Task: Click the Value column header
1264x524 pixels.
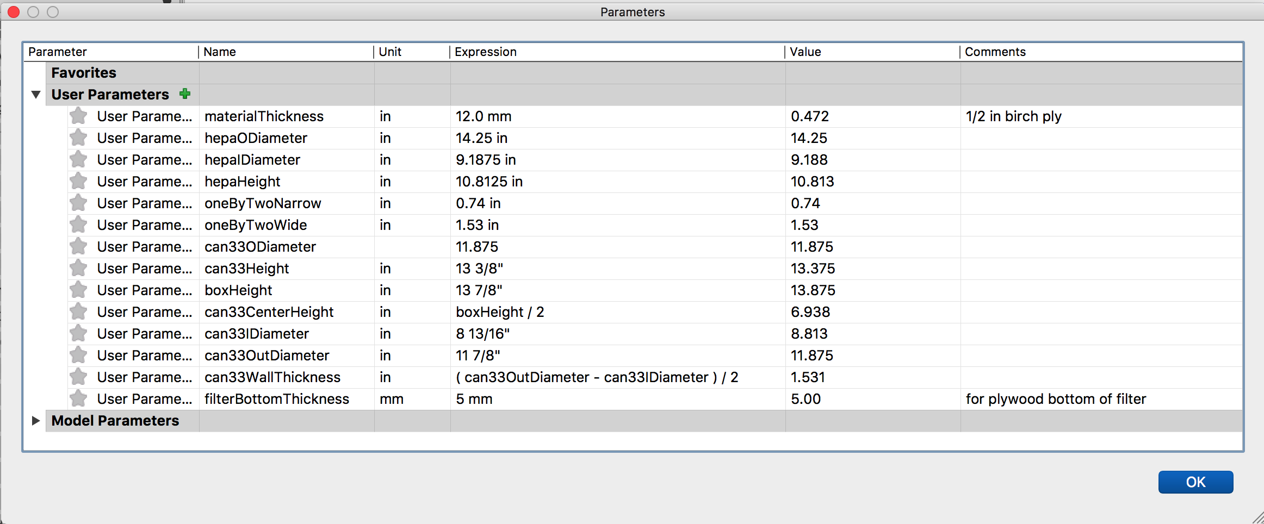Action: click(872, 52)
